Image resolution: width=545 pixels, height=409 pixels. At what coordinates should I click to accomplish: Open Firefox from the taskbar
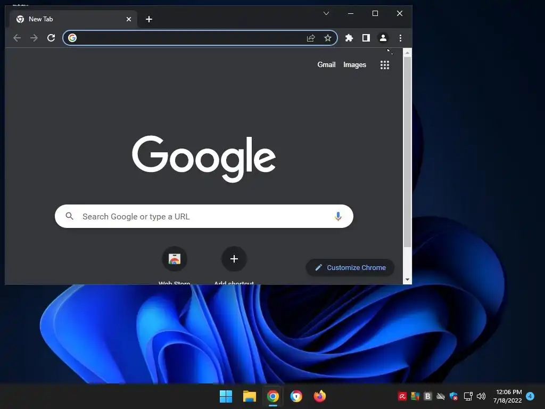320,396
